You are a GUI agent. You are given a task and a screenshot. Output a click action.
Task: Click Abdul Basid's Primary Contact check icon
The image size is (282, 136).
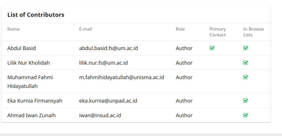tap(212, 48)
